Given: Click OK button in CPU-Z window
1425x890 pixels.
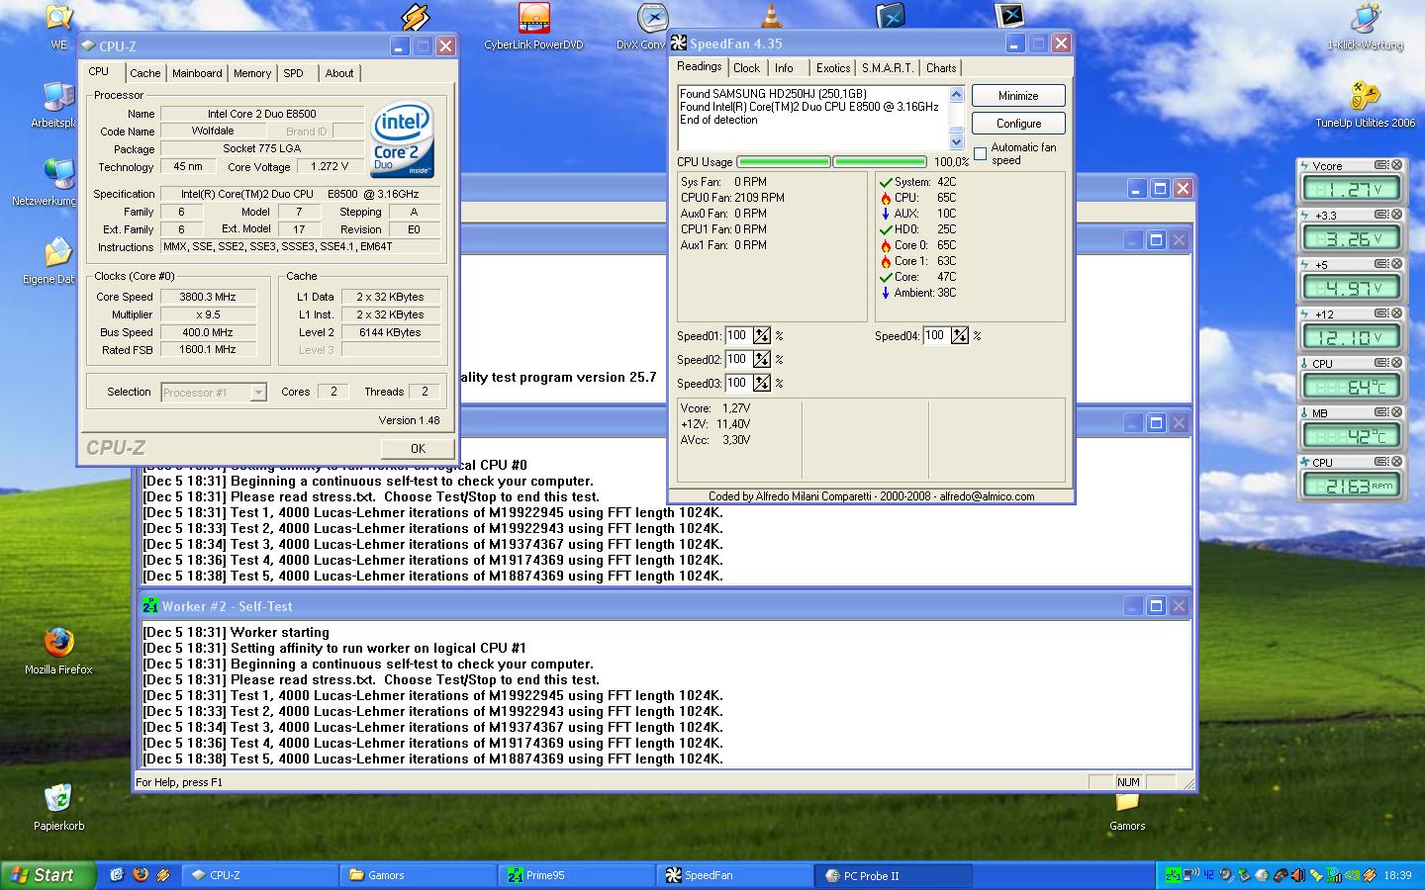Looking at the screenshot, I should [418, 448].
